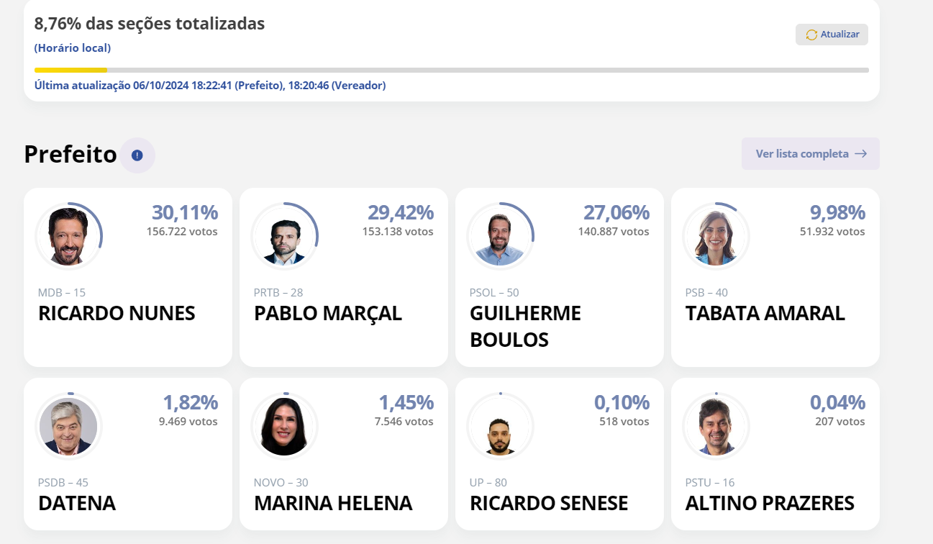933x544 pixels.
Task: Open Tabata Amaral candidate photo
Action: (x=716, y=236)
